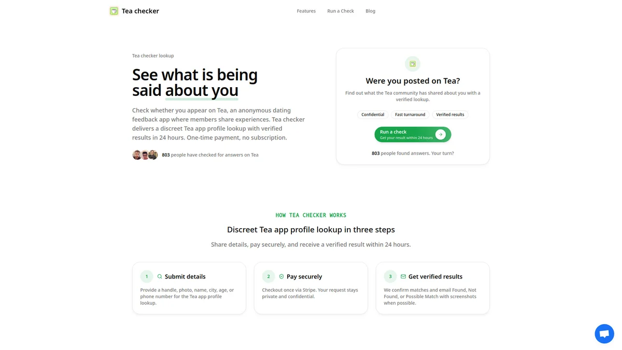Select the Confidential pill tag
This screenshot has width=622, height=350.
(x=373, y=115)
